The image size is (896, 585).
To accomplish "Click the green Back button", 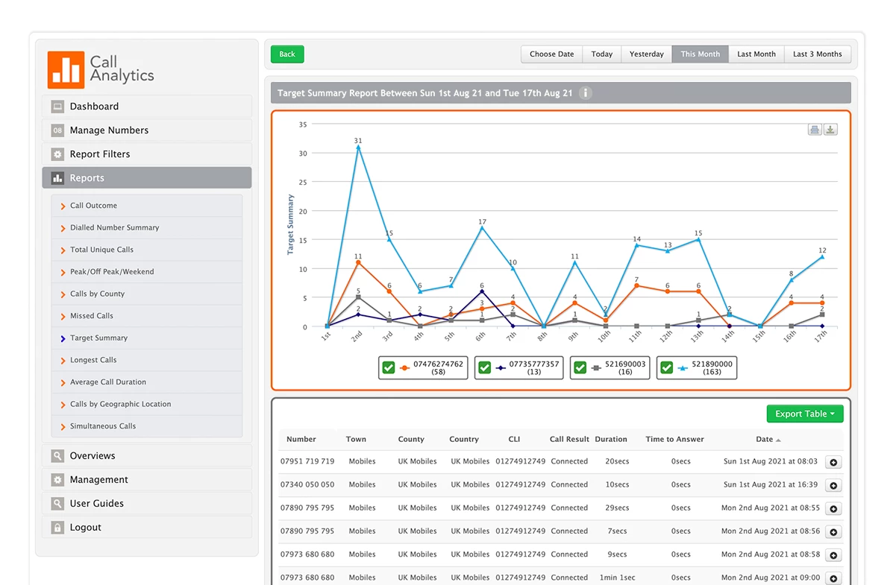I will 287,54.
